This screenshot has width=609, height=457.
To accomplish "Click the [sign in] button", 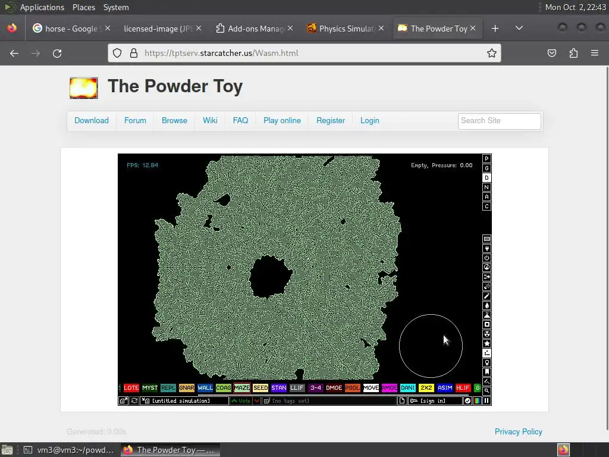I will click(x=435, y=400).
